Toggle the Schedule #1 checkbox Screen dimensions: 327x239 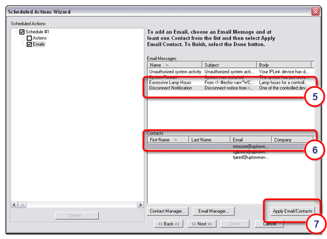(22, 32)
